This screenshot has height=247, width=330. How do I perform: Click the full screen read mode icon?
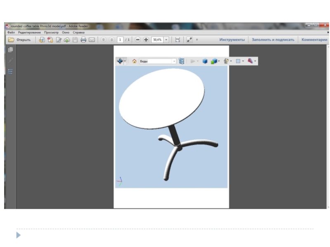click(x=189, y=40)
